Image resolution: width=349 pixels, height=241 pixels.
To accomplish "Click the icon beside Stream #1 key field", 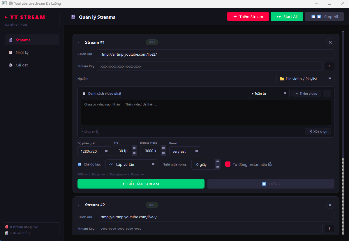I will click(329, 66).
